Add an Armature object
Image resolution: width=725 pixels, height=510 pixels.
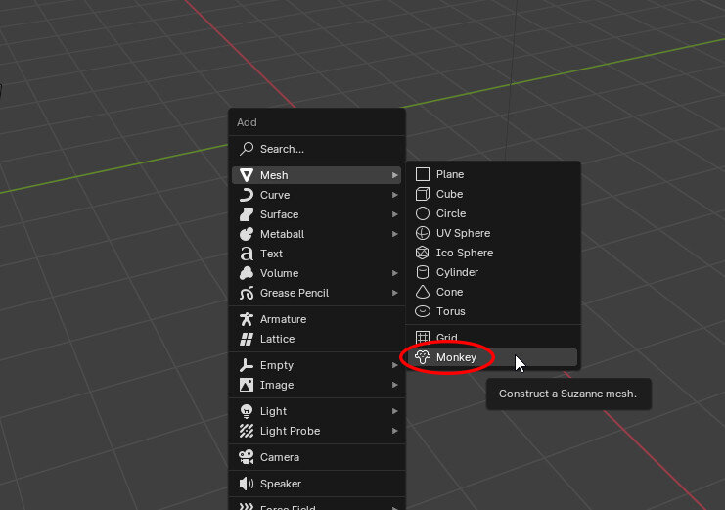(x=317, y=319)
